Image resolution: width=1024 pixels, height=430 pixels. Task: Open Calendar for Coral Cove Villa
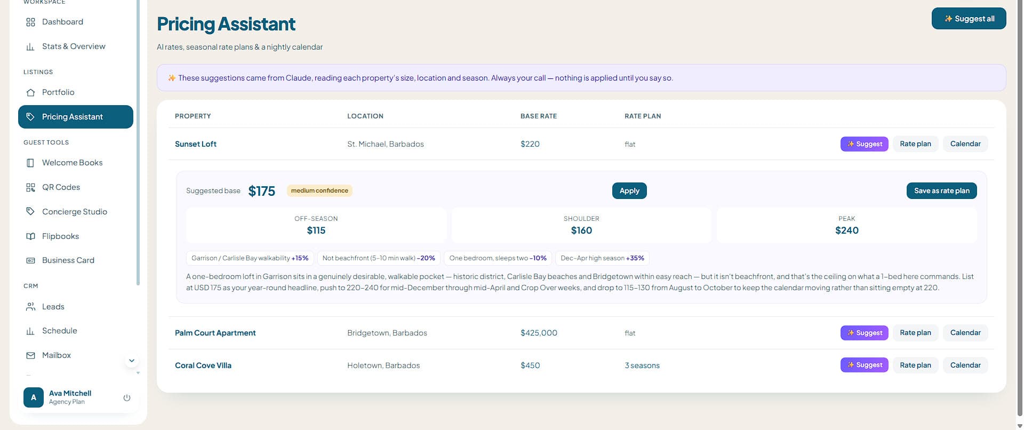click(965, 365)
